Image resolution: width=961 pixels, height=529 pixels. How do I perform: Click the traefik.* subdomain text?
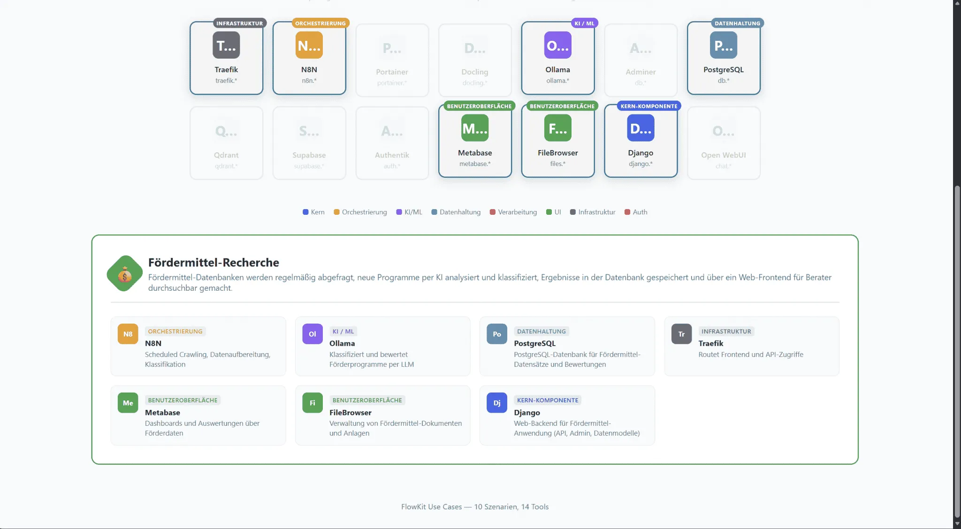tap(226, 81)
